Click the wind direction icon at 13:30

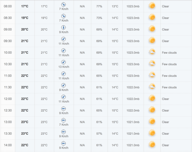pyautogui.click(x=64, y=132)
